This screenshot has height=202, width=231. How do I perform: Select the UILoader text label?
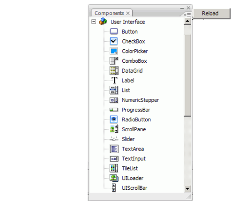tap(133, 178)
